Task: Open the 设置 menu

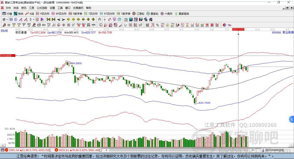Action: (52, 8)
